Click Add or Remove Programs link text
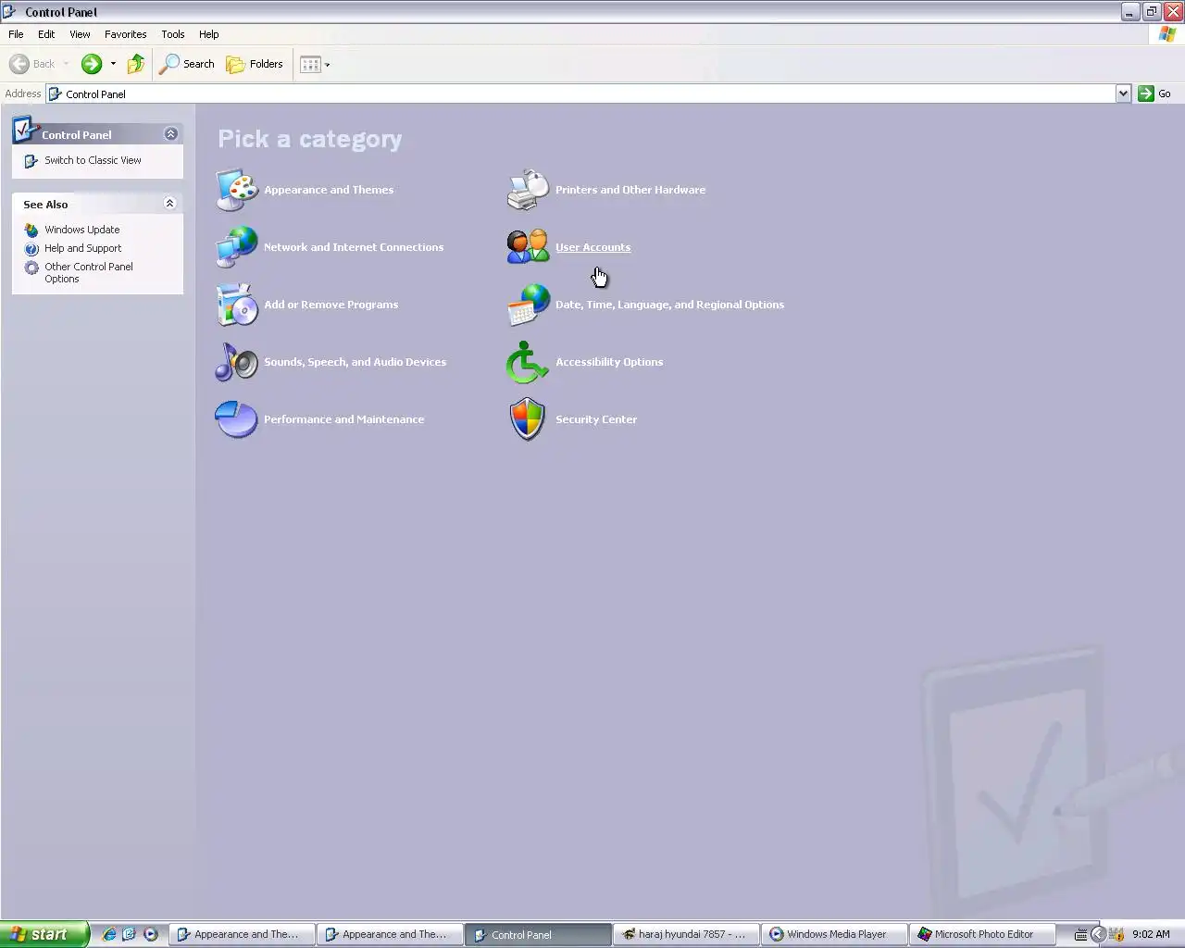 coord(331,305)
